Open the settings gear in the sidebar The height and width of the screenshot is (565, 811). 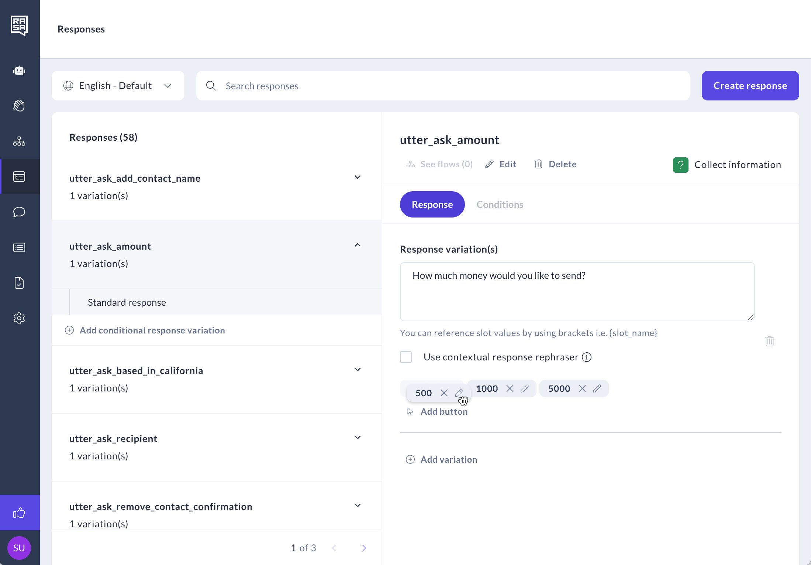point(19,318)
